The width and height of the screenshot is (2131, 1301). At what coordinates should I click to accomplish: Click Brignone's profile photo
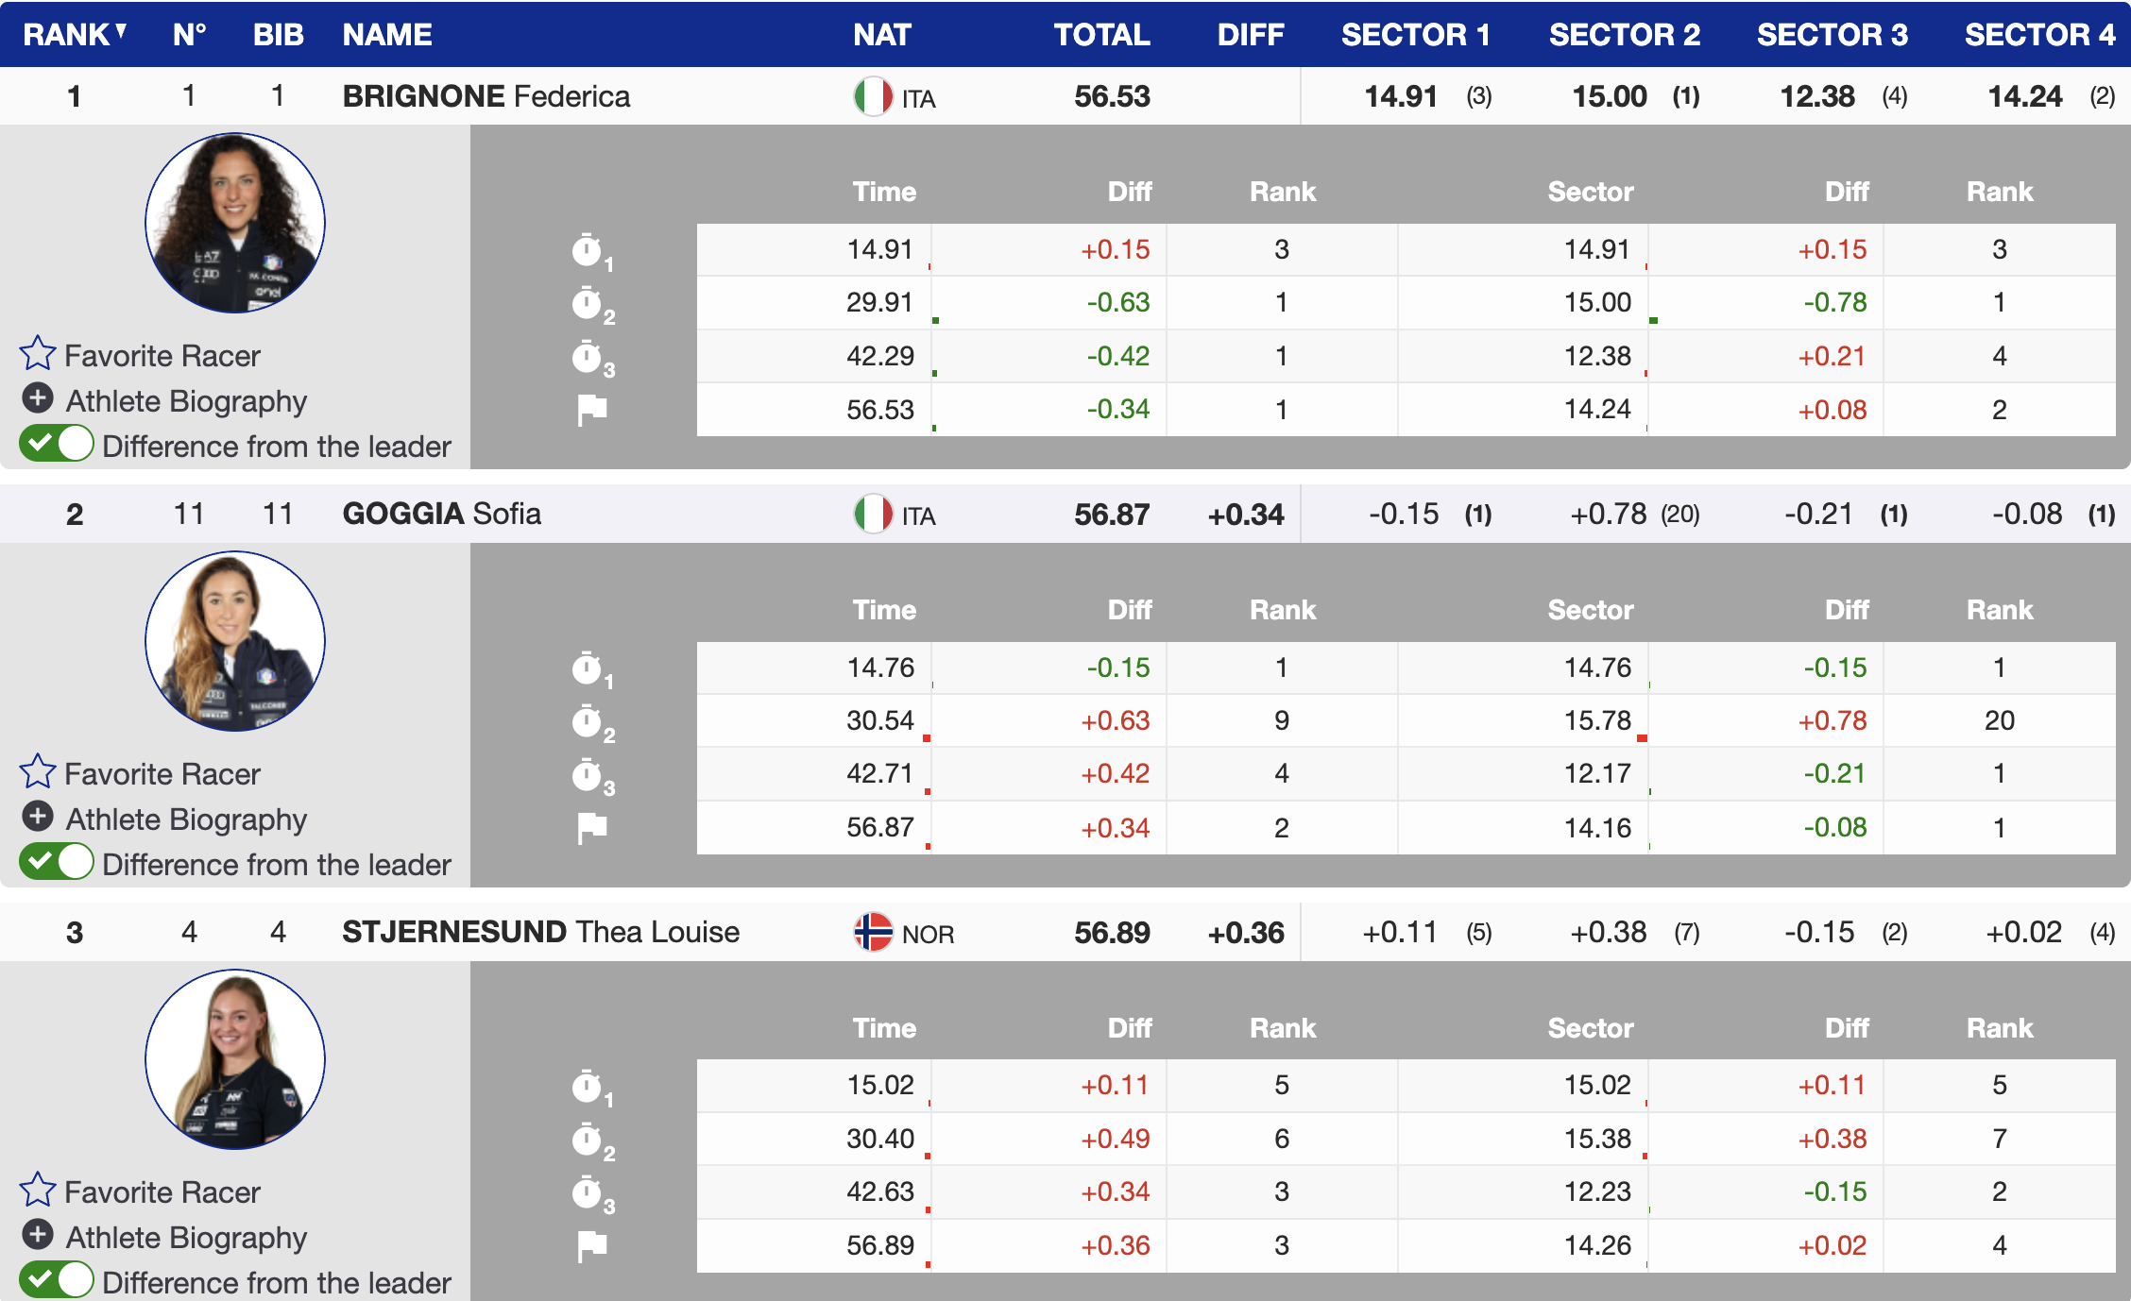coord(235,224)
